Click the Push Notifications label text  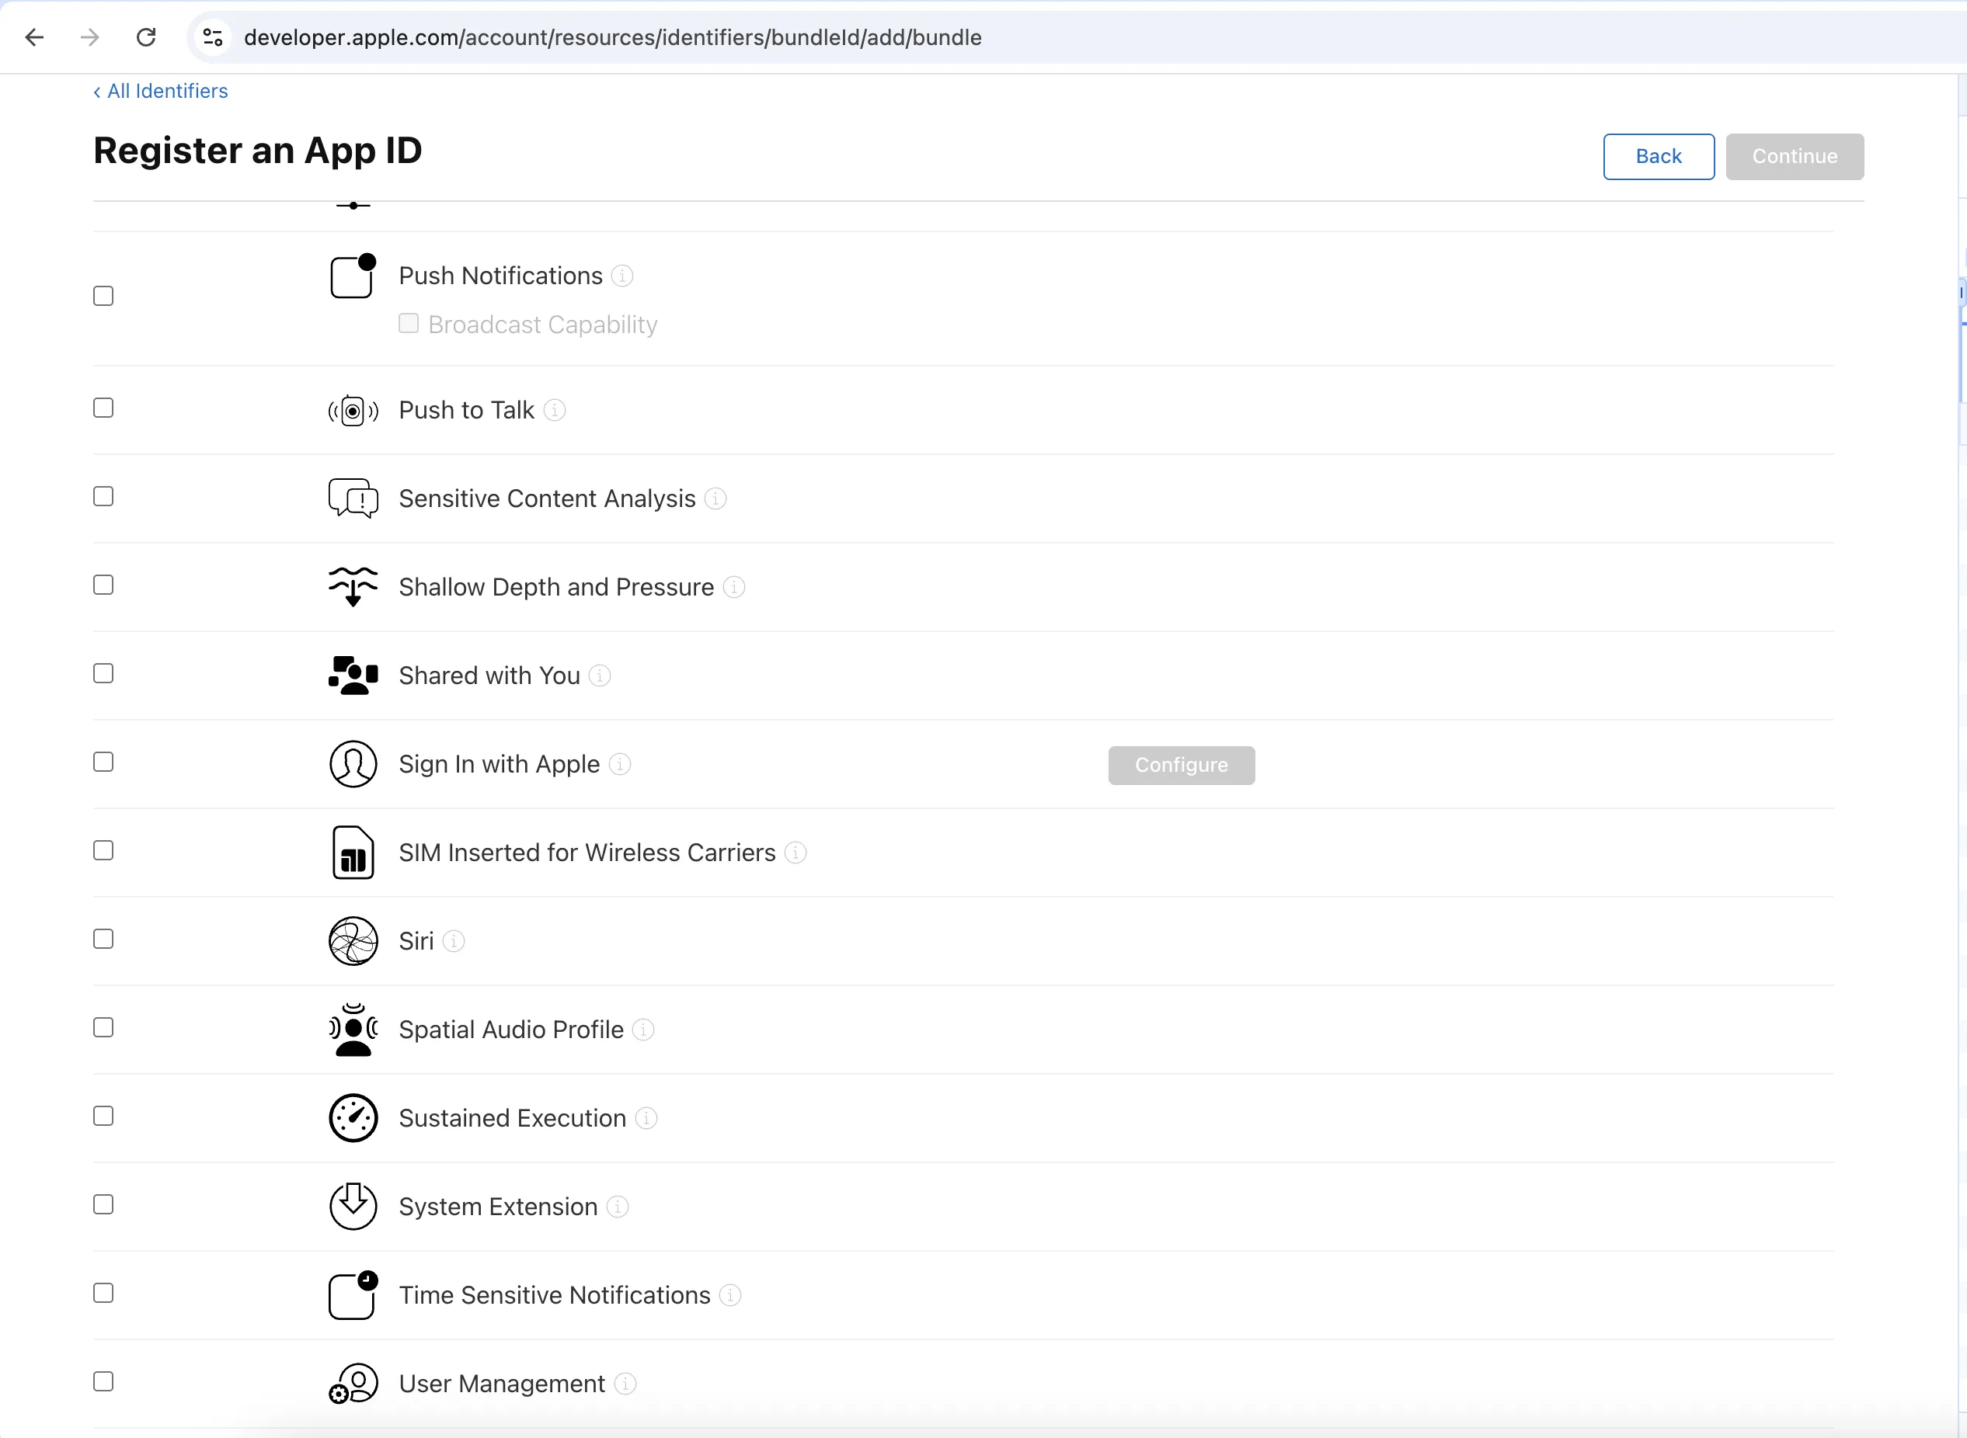(x=500, y=276)
